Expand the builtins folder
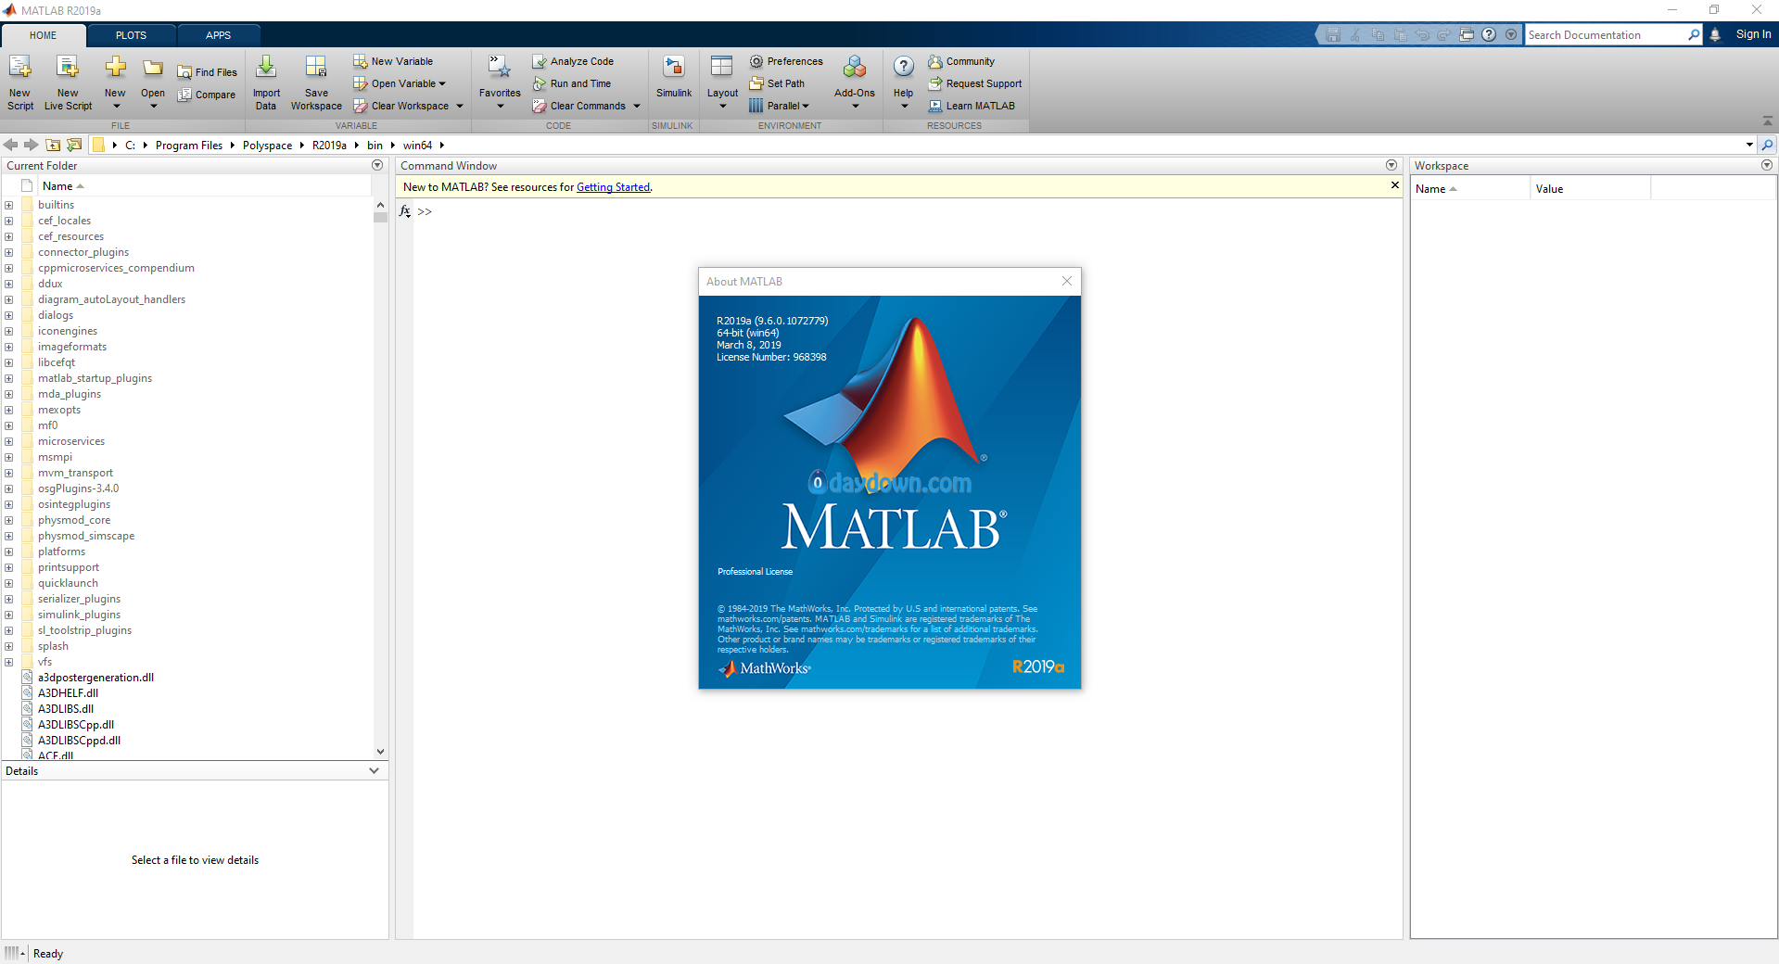1779x964 pixels. click(x=9, y=205)
